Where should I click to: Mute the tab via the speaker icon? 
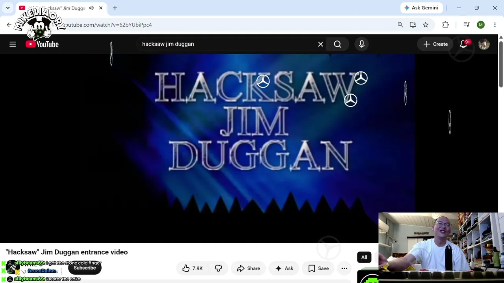pyautogui.click(x=91, y=8)
